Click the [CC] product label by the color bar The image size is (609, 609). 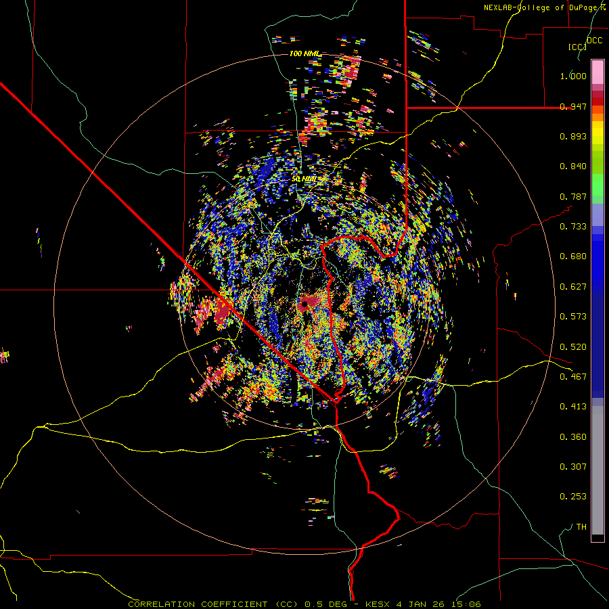(x=577, y=47)
